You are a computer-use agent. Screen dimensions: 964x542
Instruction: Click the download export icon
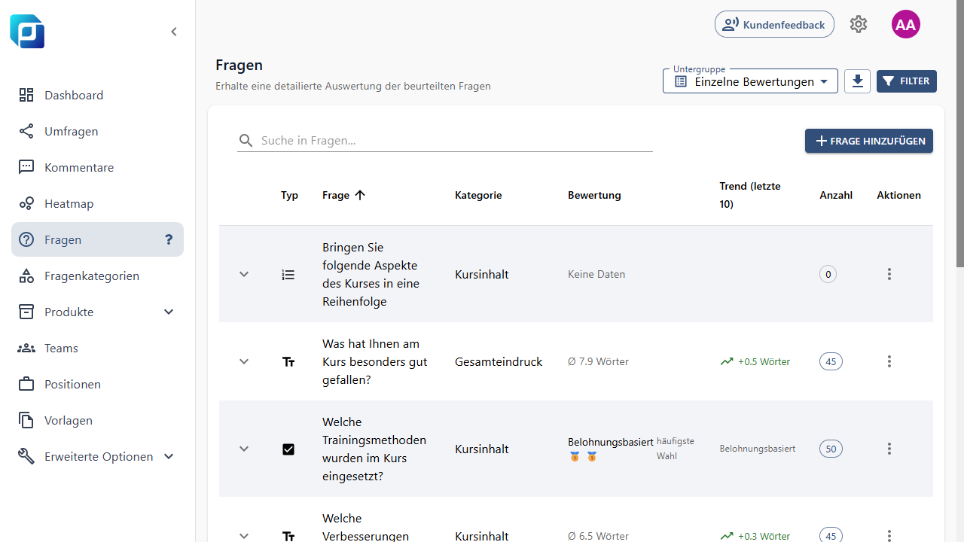(857, 81)
